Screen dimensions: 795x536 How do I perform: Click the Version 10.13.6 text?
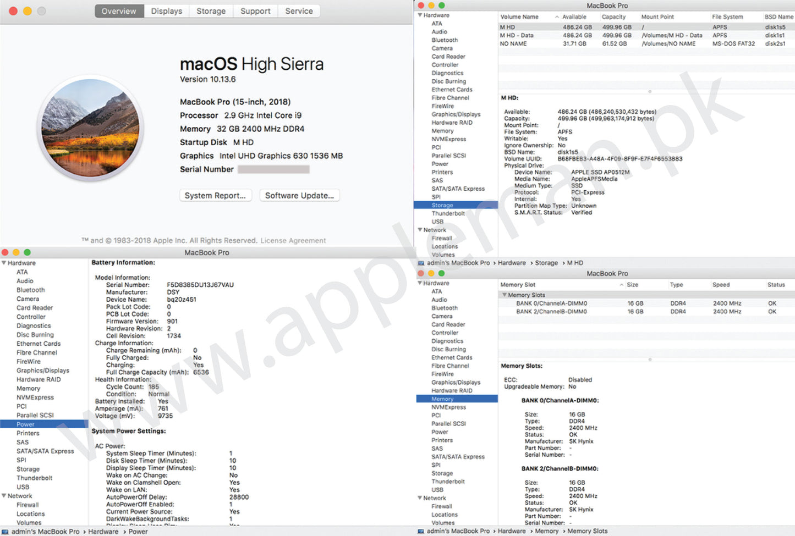207,79
